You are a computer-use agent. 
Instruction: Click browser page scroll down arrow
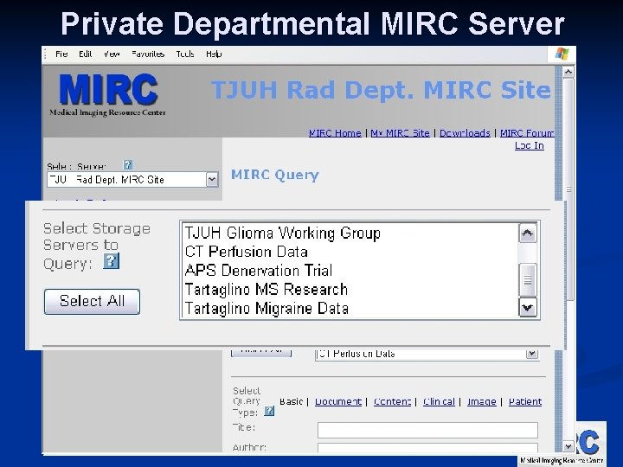click(x=568, y=446)
